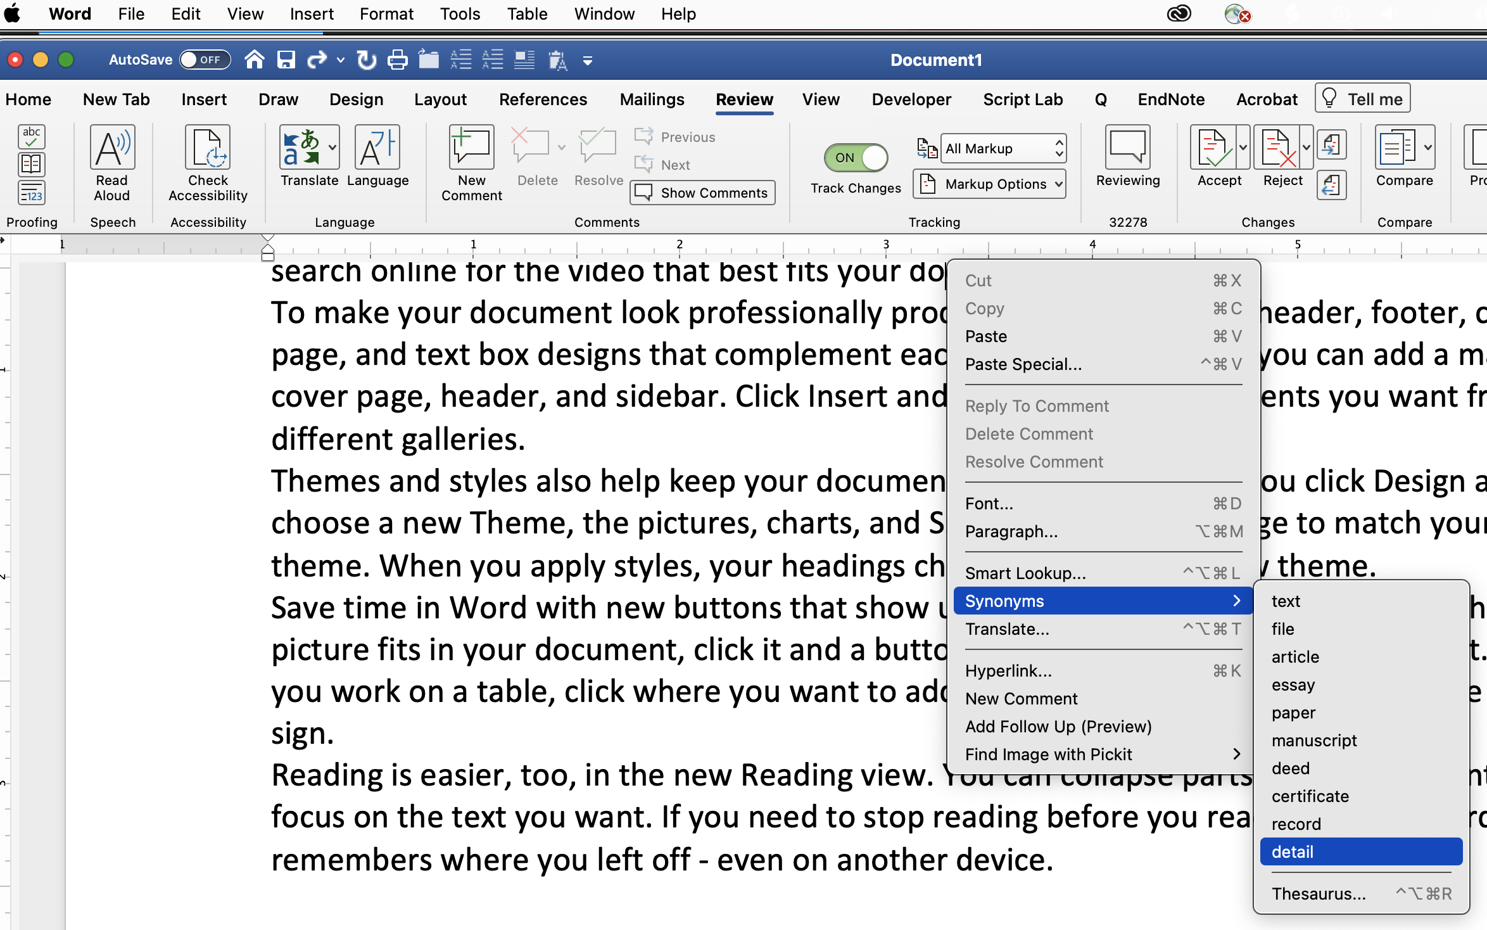Open the All Markup dropdown
The width and height of the screenshot is (1487, 930).
click(1003, 148)
